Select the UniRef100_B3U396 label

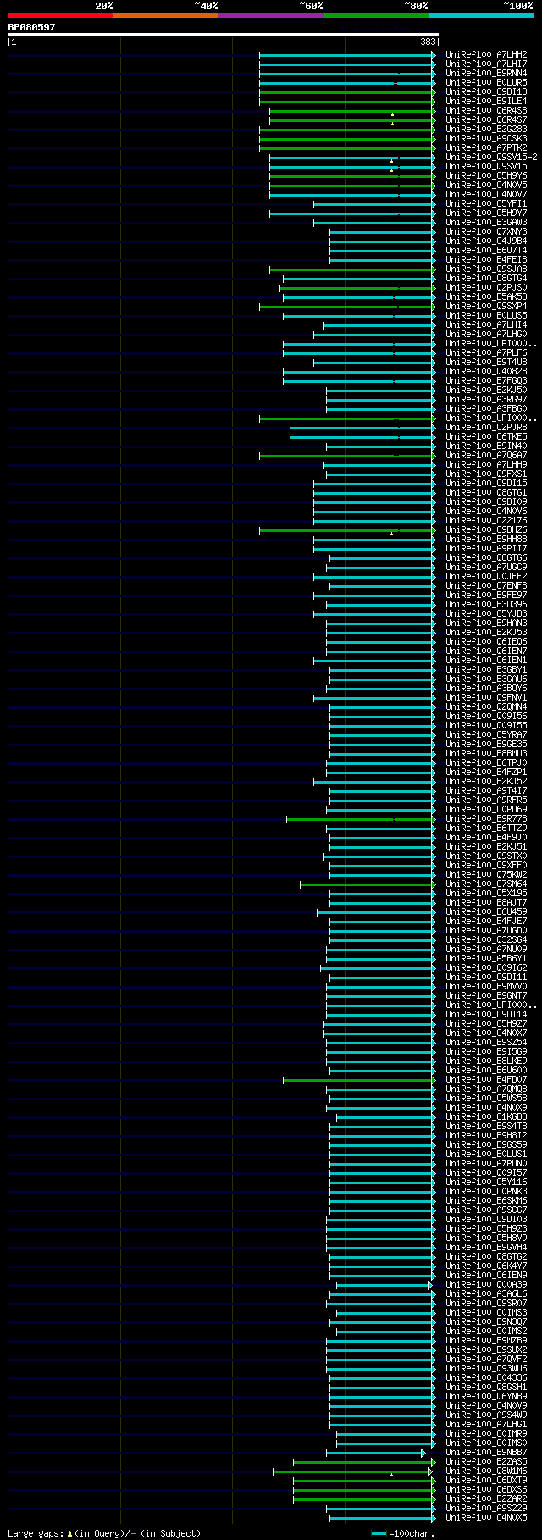click(x=486, y=605)
